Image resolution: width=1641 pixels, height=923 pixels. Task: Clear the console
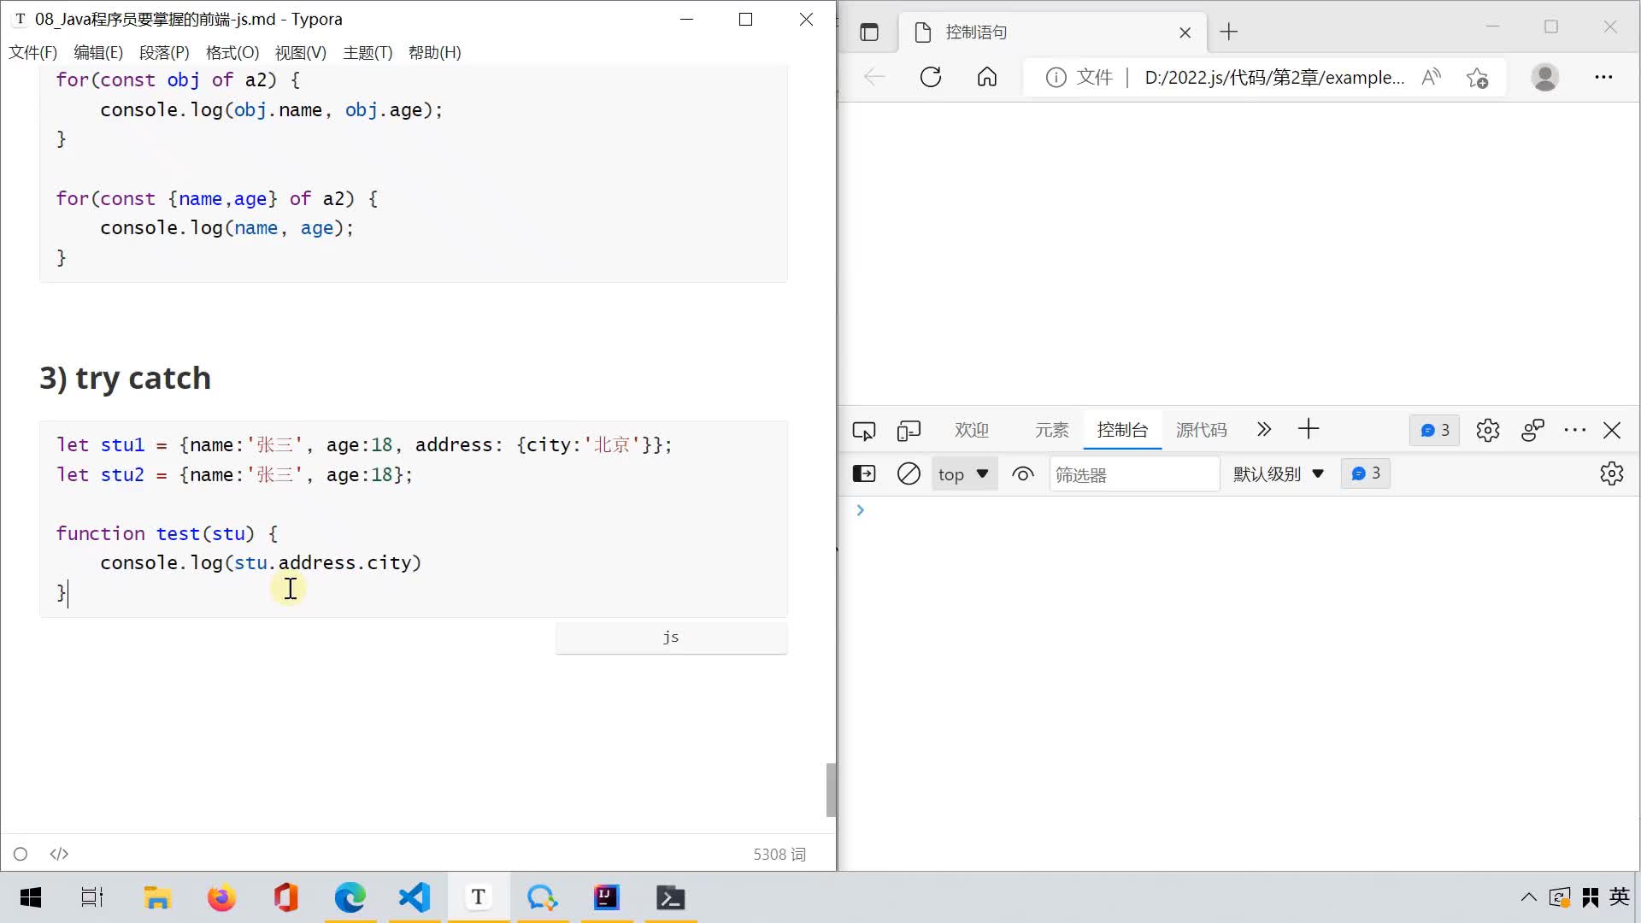[x=909, y=474]
